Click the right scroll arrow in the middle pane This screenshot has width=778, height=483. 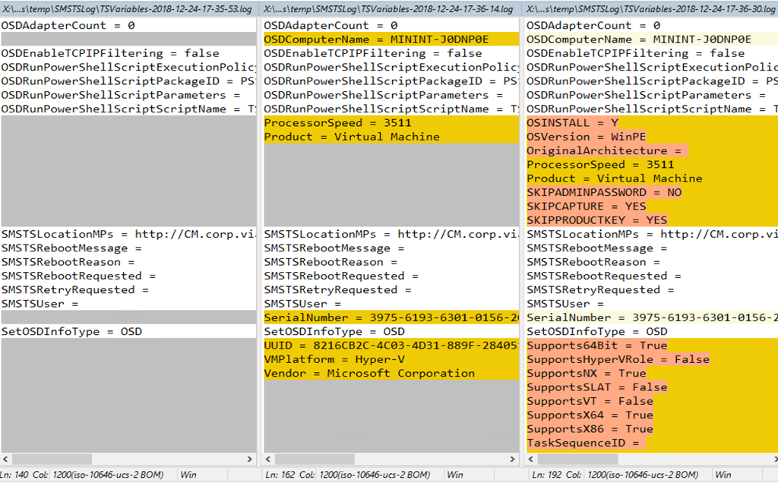click(511, 459)
